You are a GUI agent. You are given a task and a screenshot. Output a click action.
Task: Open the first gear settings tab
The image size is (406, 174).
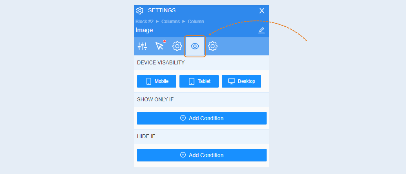[x=177, y=46]
